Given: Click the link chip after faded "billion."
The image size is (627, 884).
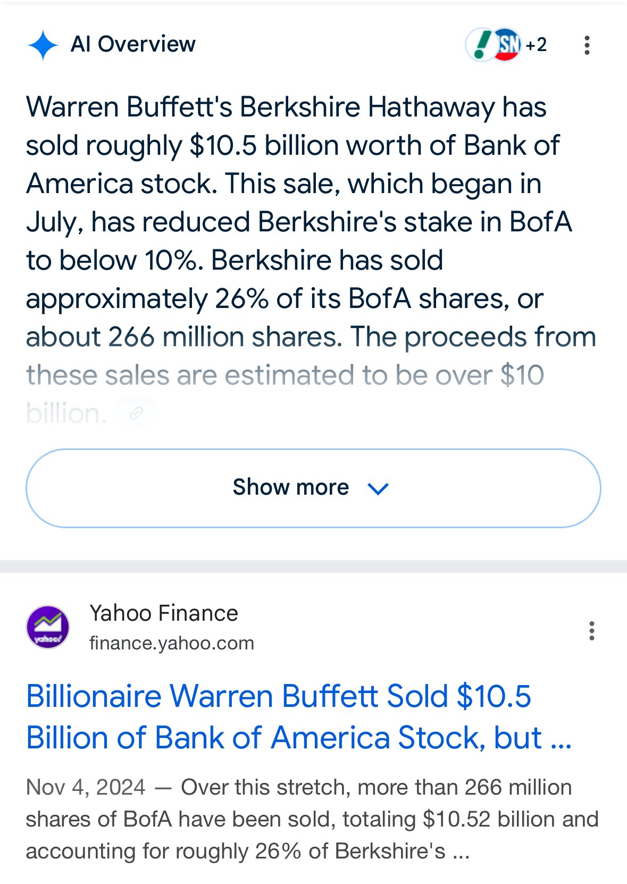Looking at the screenshot, I should [136, 413].
